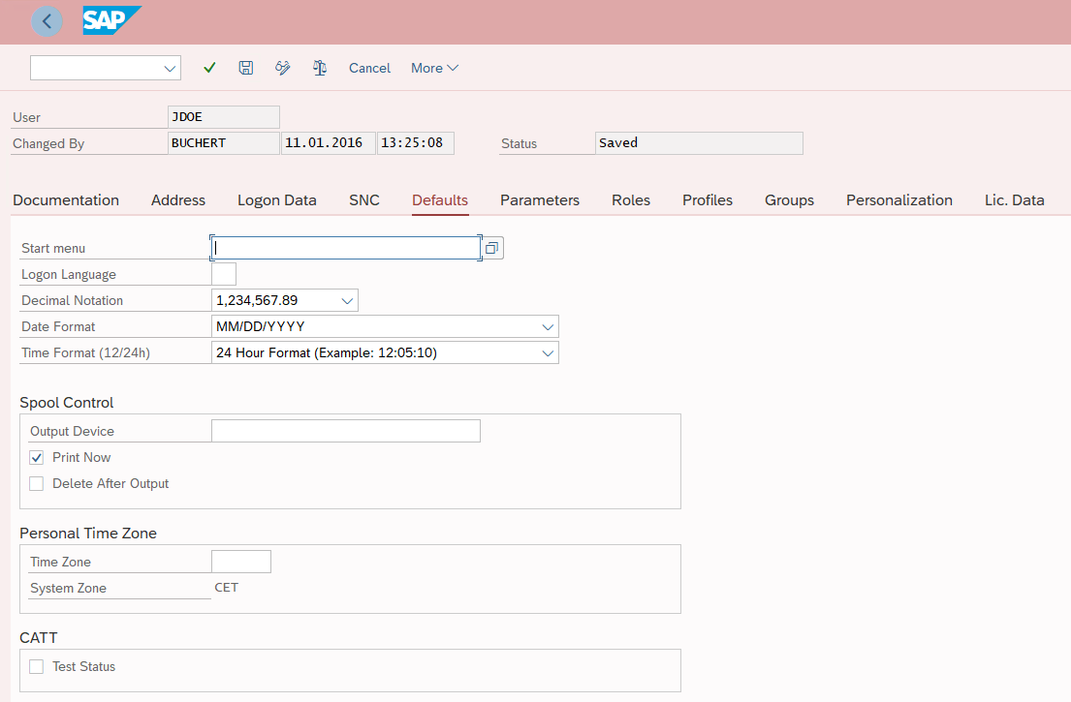Select the SNC tab
Screen dimensions: 1071x702
coord(364,199)
